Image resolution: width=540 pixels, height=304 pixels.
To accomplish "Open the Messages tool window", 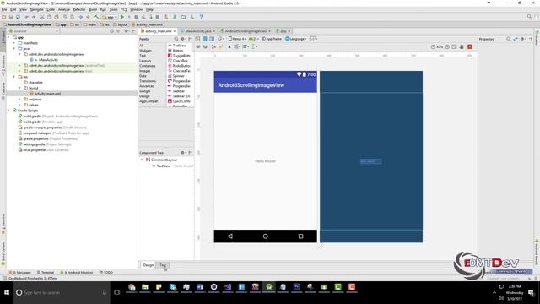I will (20, 272).
